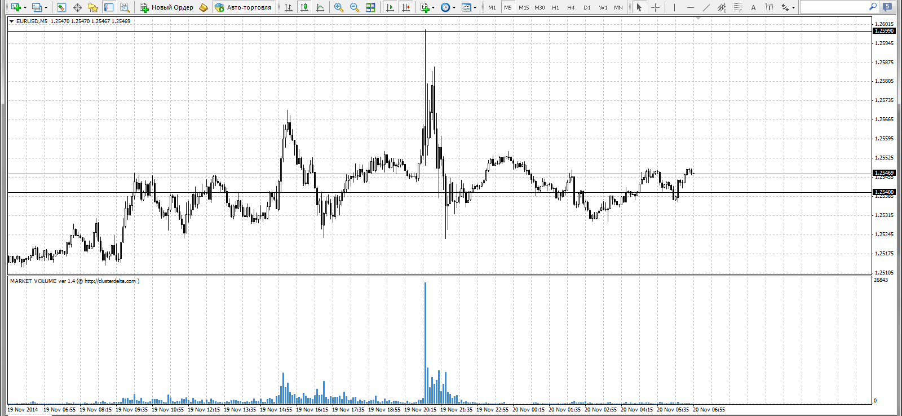This screenshot has height=416, width=902.
Task: Toggle the chart Auto Scroll button
Action: 390,7
